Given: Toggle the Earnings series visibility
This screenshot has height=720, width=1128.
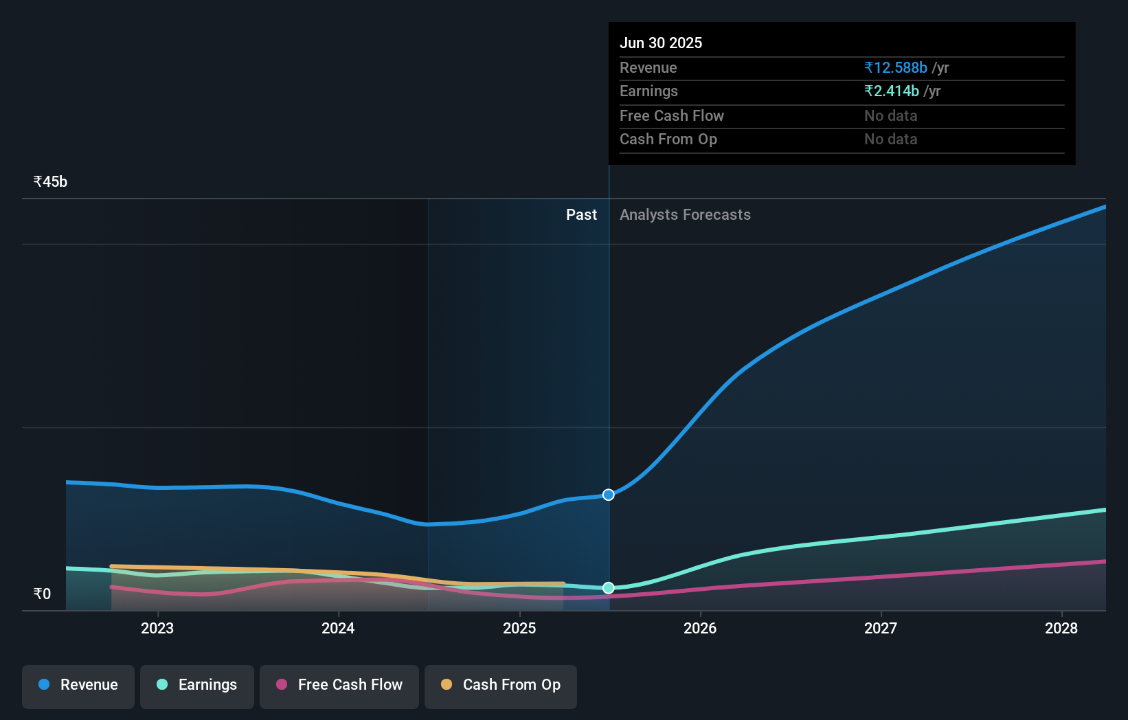Looking at the screenshot, I should [x=196, y=686].
